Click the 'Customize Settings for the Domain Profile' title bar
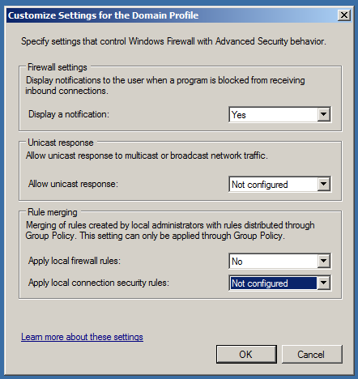This screenshot has height=379, width=358. (x=172, y=15)
